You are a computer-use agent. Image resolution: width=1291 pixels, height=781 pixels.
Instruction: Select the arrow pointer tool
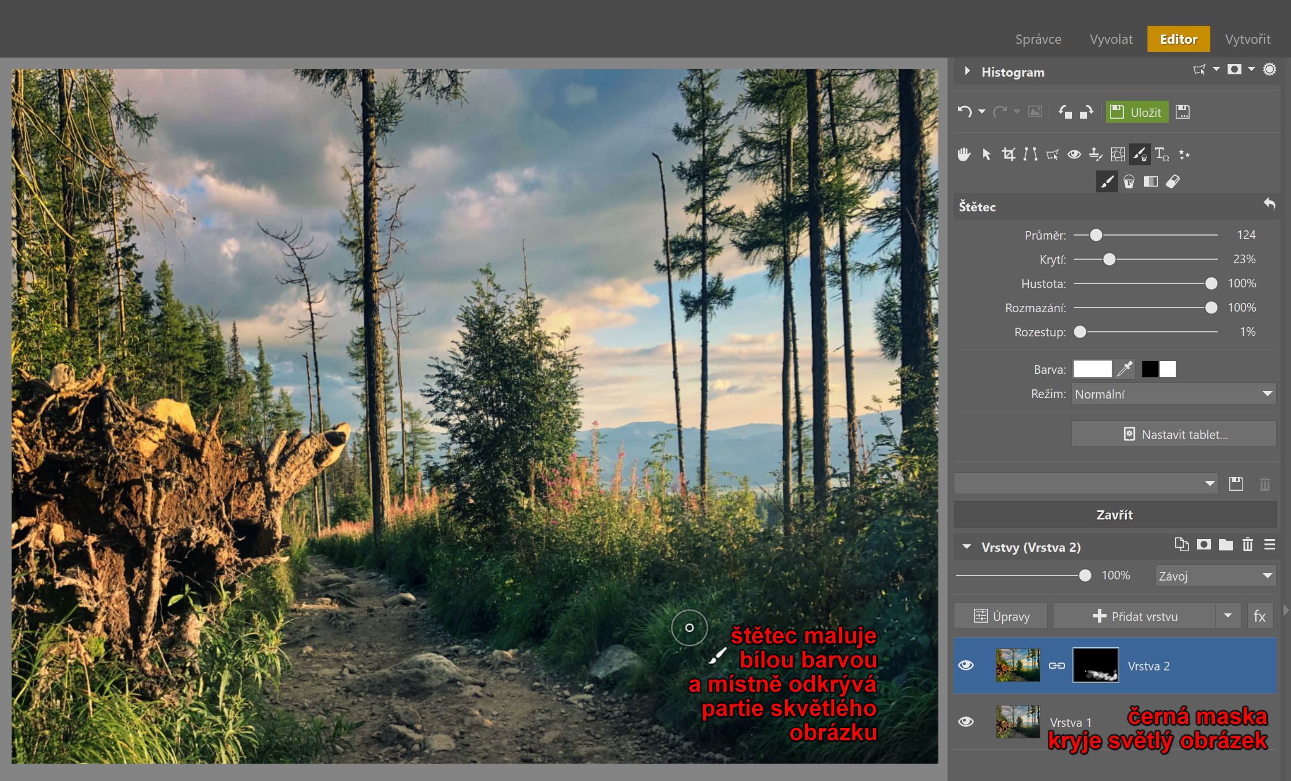click(x=986, y=154)
